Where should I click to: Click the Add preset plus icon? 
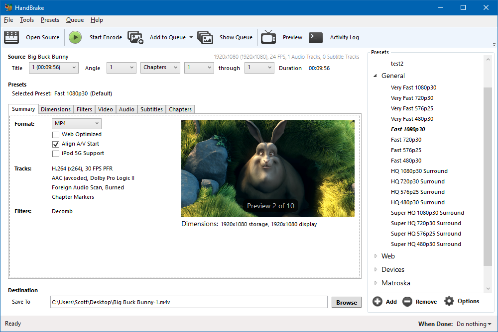pyautogui.click(x=377, y=301)
